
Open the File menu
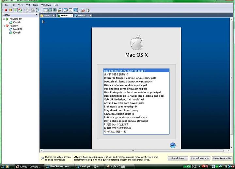tap(7, 5)
